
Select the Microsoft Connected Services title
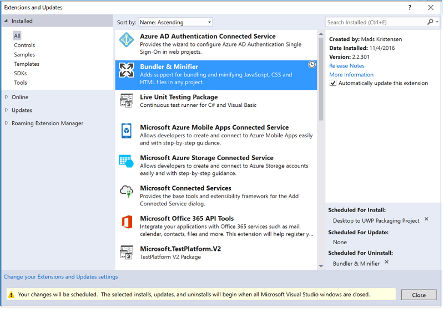tap(185, 188)
